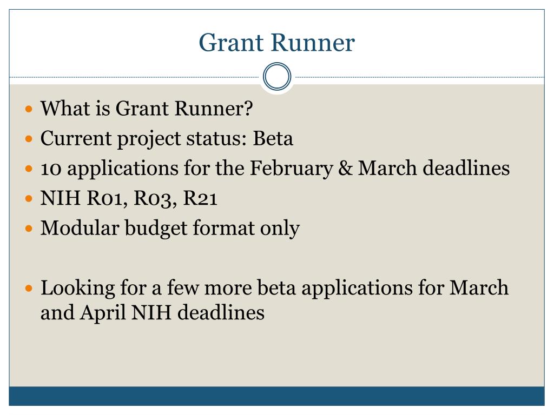This screenshot has width=554, height=415.
Task: Click the bullet dot beside '10 applications'
Action: coord(29,169)
